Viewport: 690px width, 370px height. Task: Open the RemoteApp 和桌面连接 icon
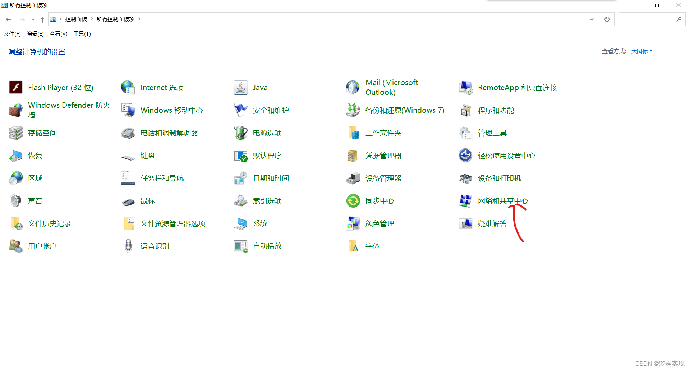[466, 87]
